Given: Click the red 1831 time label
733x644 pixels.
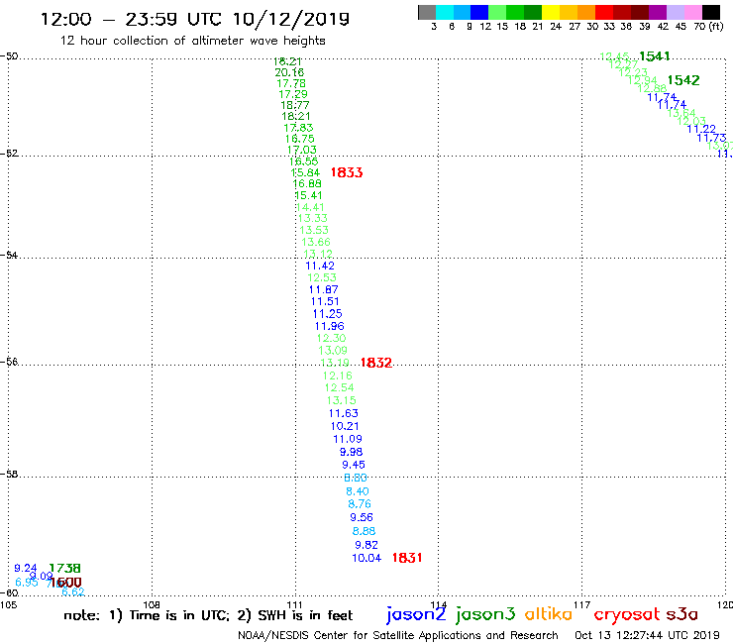Looking at the screenshot, I should coord(407,558).
